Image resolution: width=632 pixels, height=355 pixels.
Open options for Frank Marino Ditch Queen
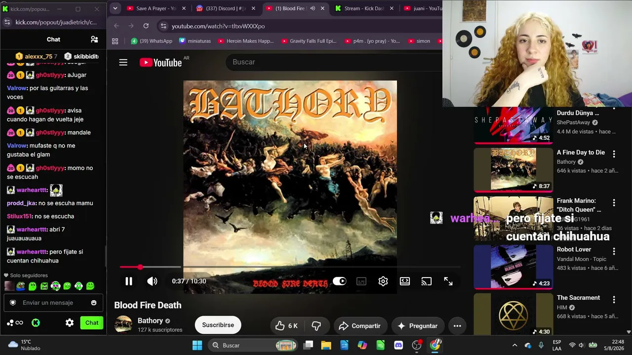tap(614, 203)
